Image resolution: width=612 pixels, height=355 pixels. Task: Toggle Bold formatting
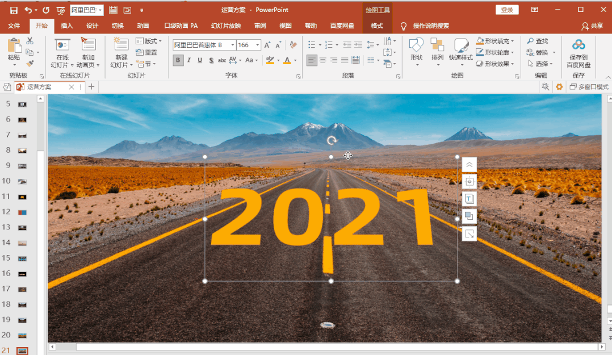click(x=178, y=60)
